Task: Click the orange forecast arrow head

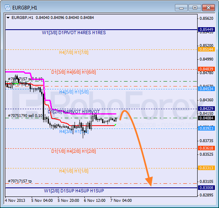Action: coord(149,181)
